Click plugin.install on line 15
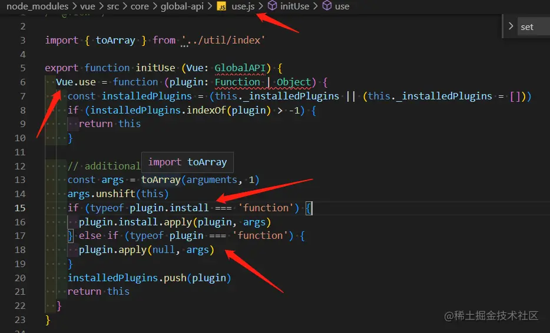This screenshot has height=333, width=550. click(x=169, y=208)
